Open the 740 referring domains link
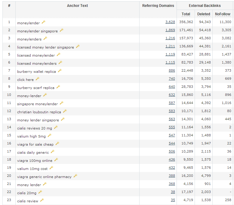The image size is (234, 205). click(x=172, y=79)
